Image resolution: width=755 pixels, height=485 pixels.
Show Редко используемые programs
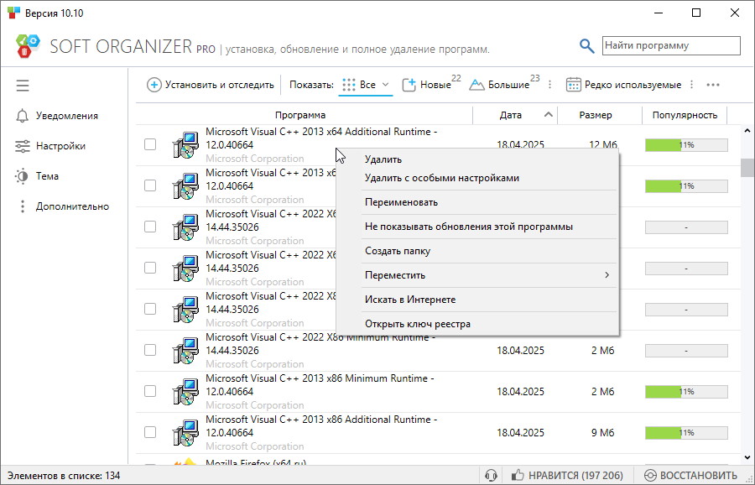click(623, 86)
